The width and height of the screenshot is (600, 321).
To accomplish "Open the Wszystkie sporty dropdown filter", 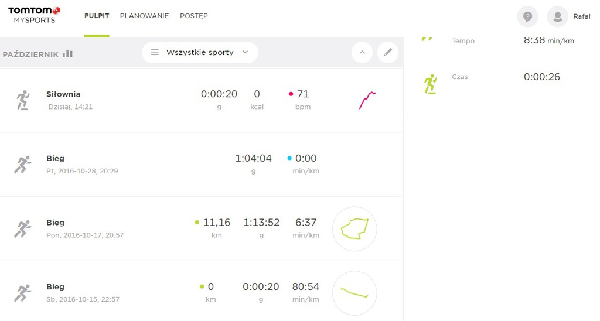I will pyautogui.click(x=200, y=52).
